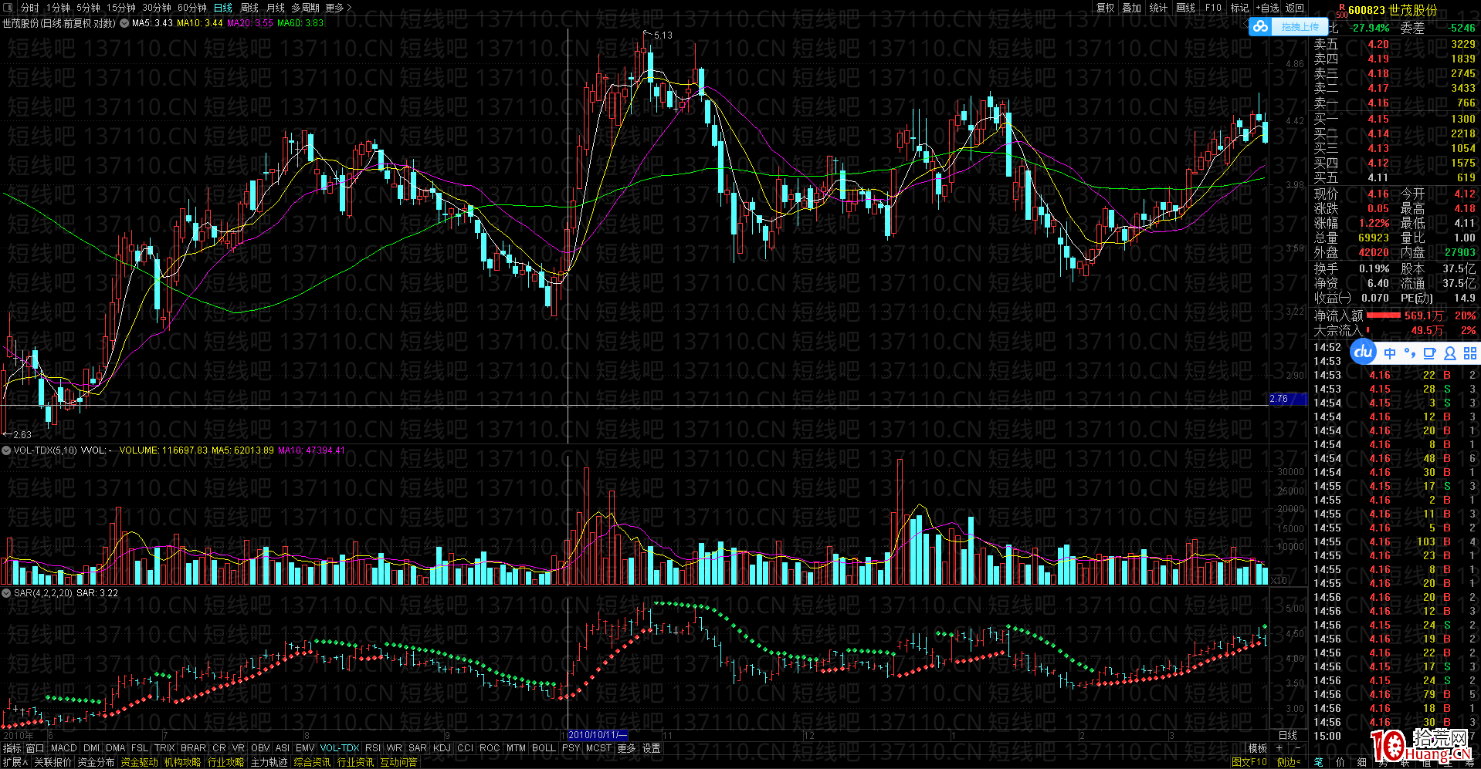The width and height of the screenshot is (1481, 769).
Task: Click the window toggle icon beside 分时
Action: point(8,8)
